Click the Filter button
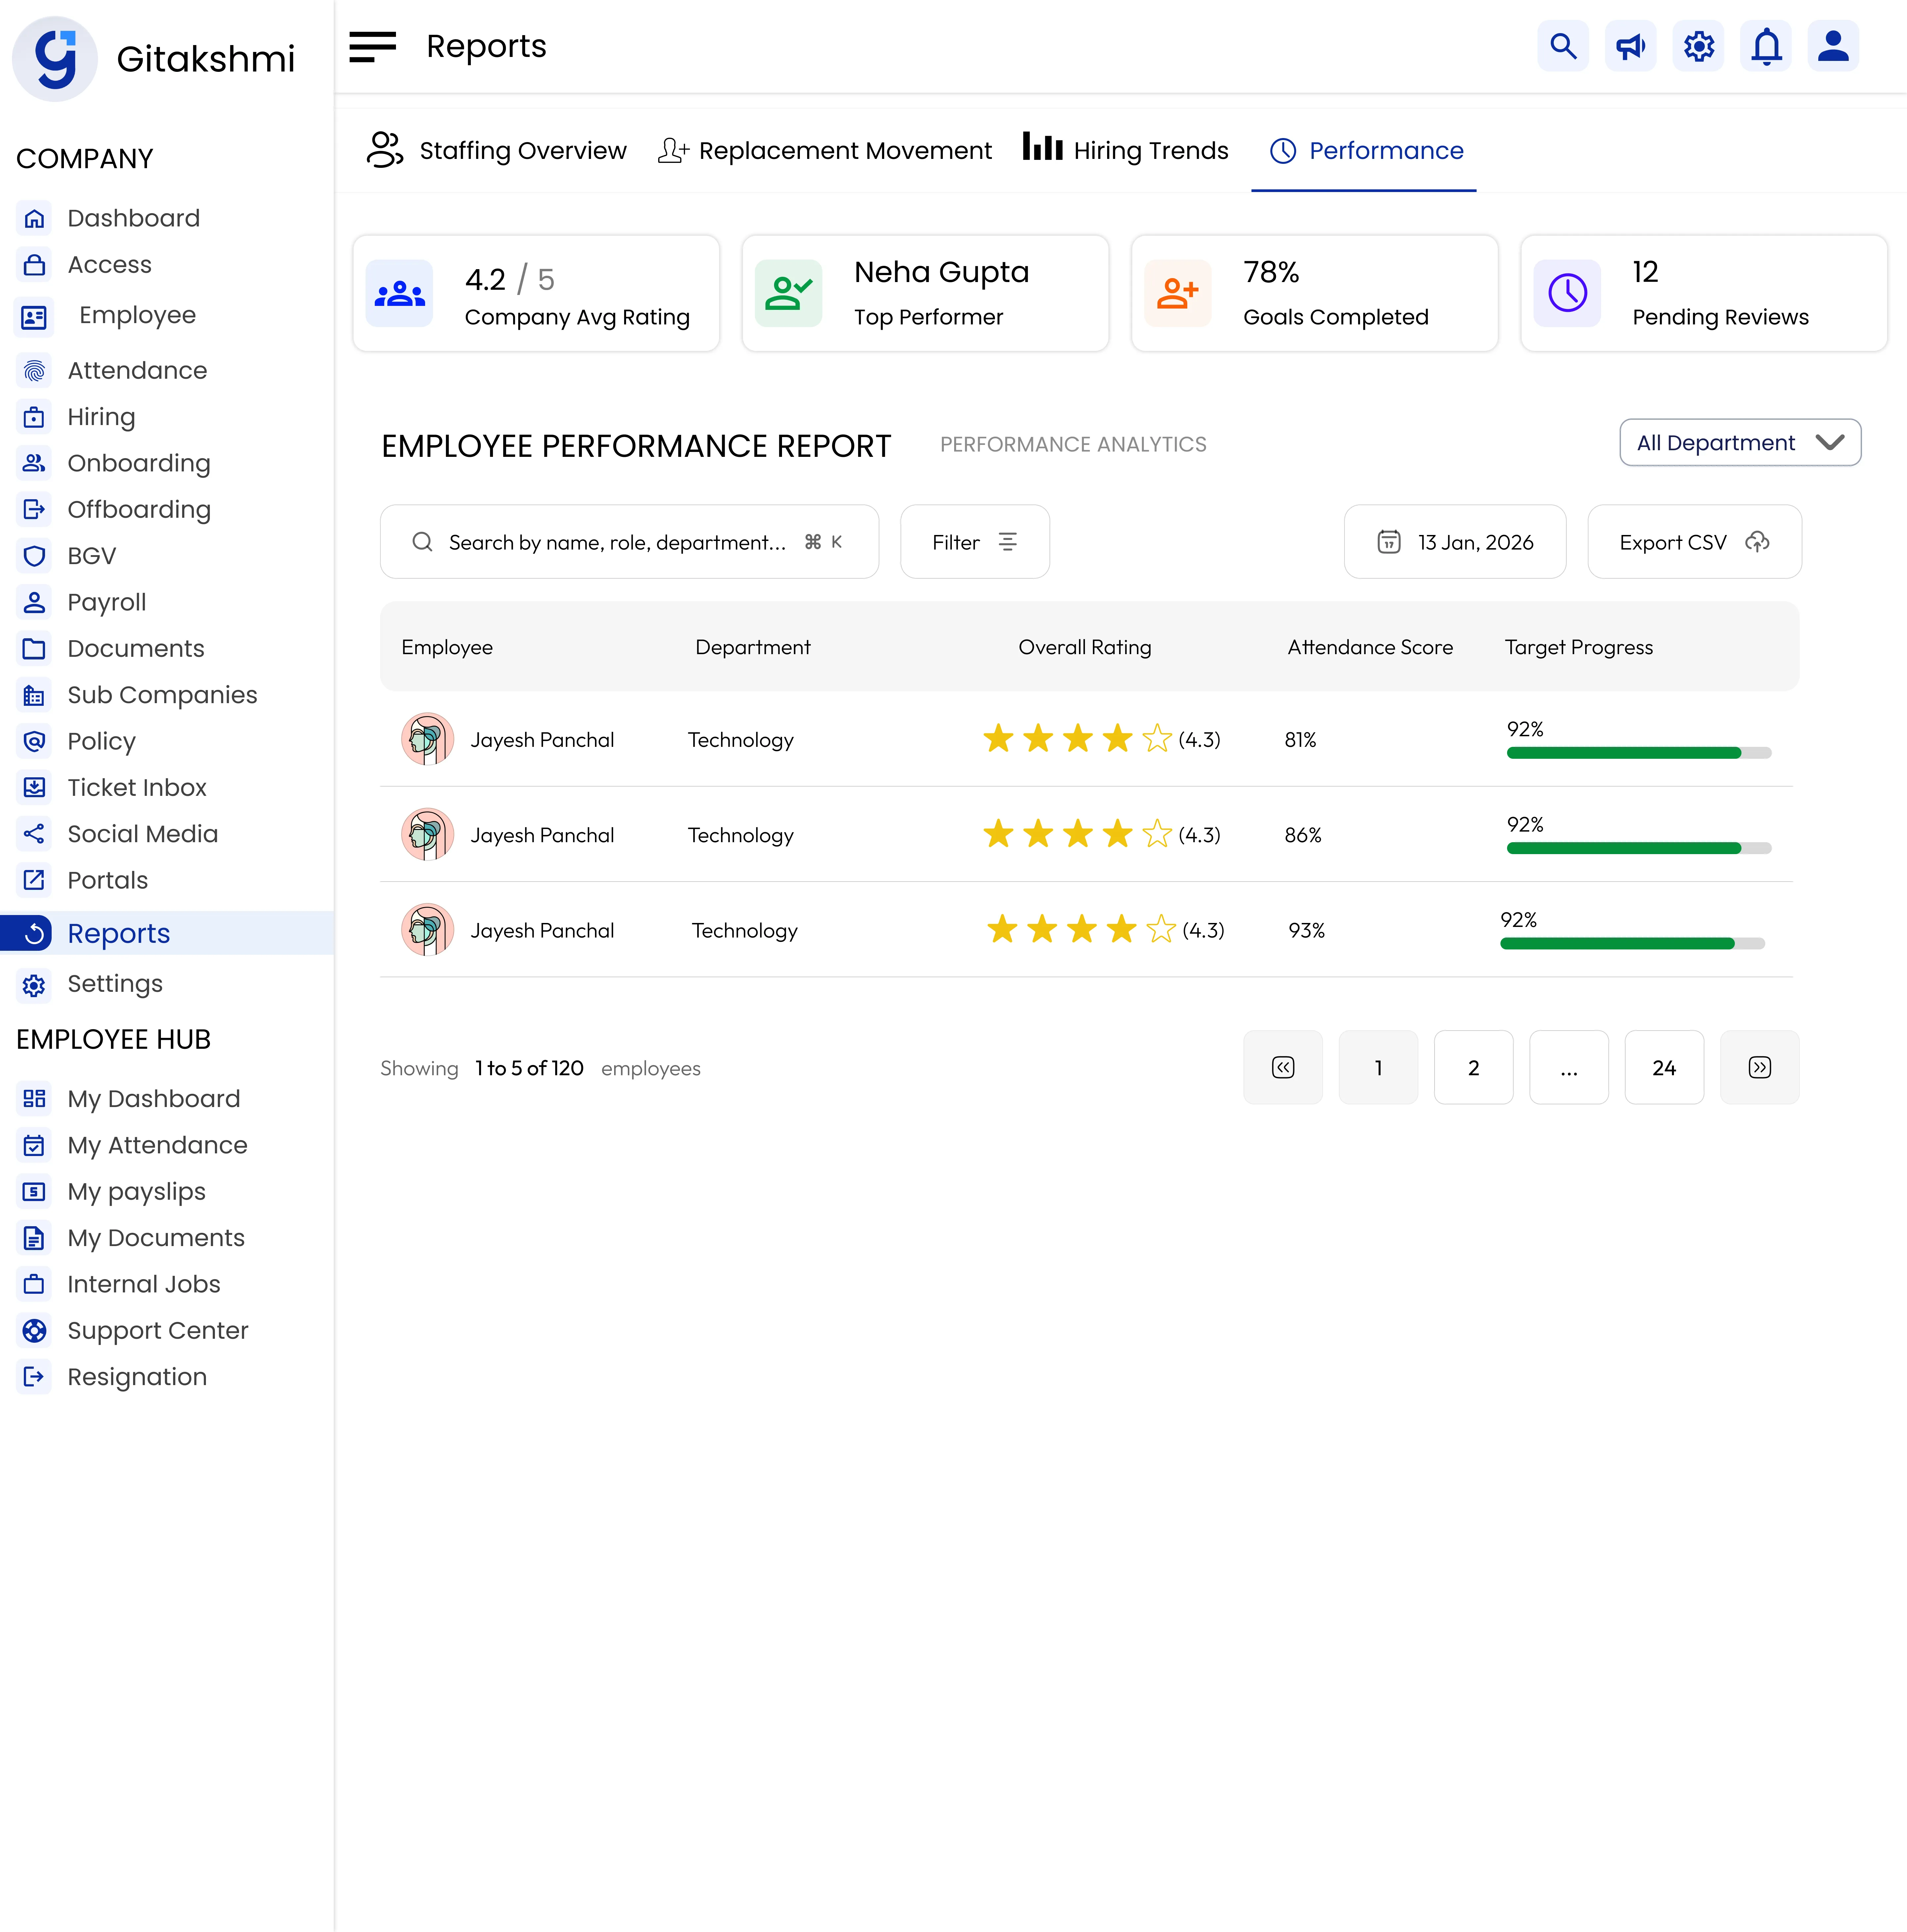The height and width of the screenshot is (1932, 1907). (x=975, y=542)
